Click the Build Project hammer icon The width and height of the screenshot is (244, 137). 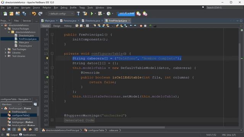78,14
